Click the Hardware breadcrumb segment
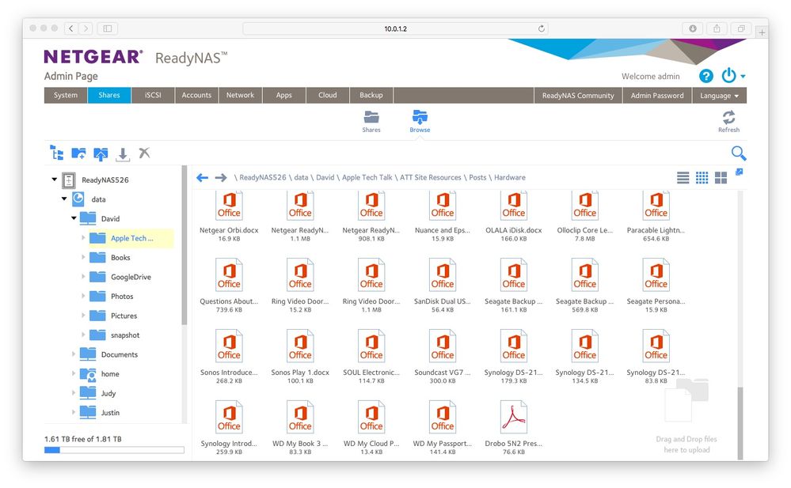The width and height of the screenshot is (791, 488). (x=509, y=177)
